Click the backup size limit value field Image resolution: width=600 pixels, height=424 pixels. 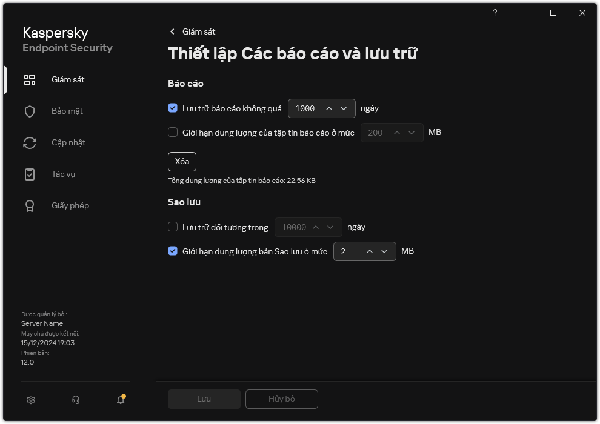point(348,251)
